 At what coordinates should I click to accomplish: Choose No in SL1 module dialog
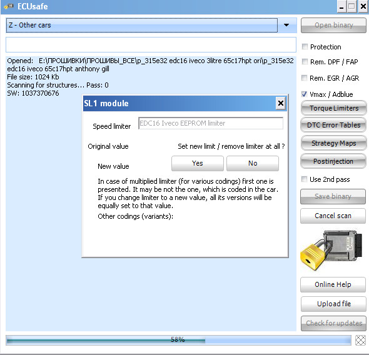coord(253,163)
